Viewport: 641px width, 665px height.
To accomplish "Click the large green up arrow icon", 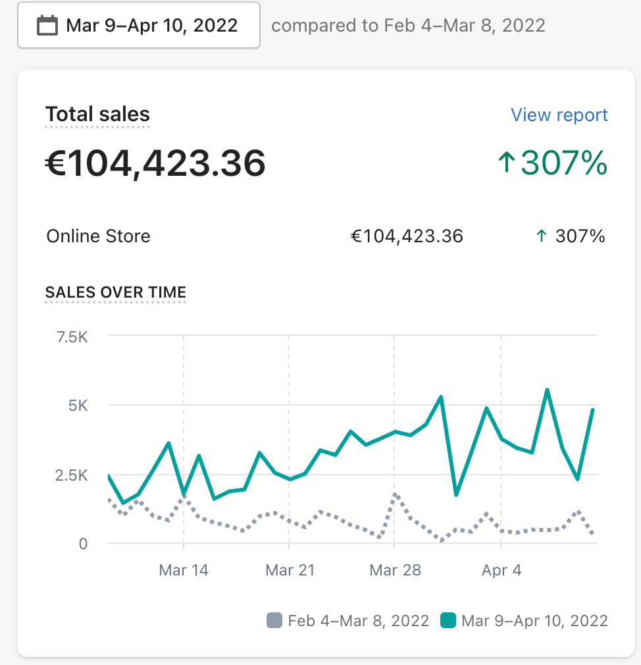I will pos(506,163).
